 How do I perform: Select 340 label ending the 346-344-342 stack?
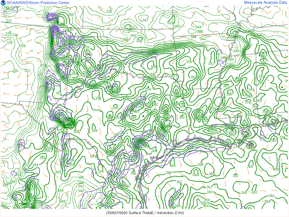[81, 191]
